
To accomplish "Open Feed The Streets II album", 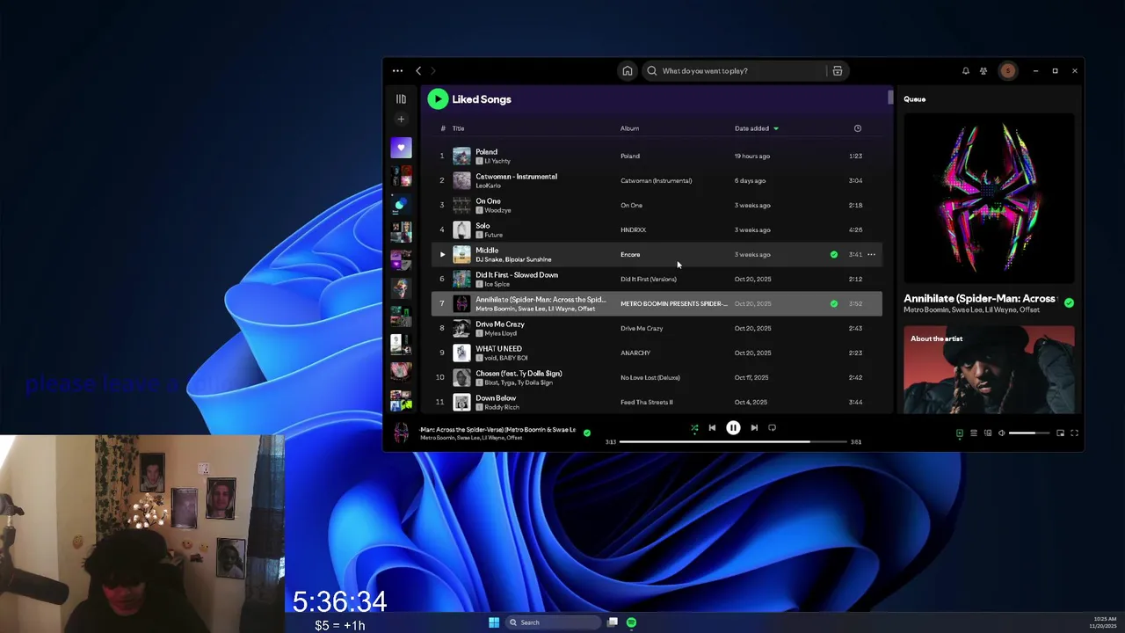I will 647,402.
